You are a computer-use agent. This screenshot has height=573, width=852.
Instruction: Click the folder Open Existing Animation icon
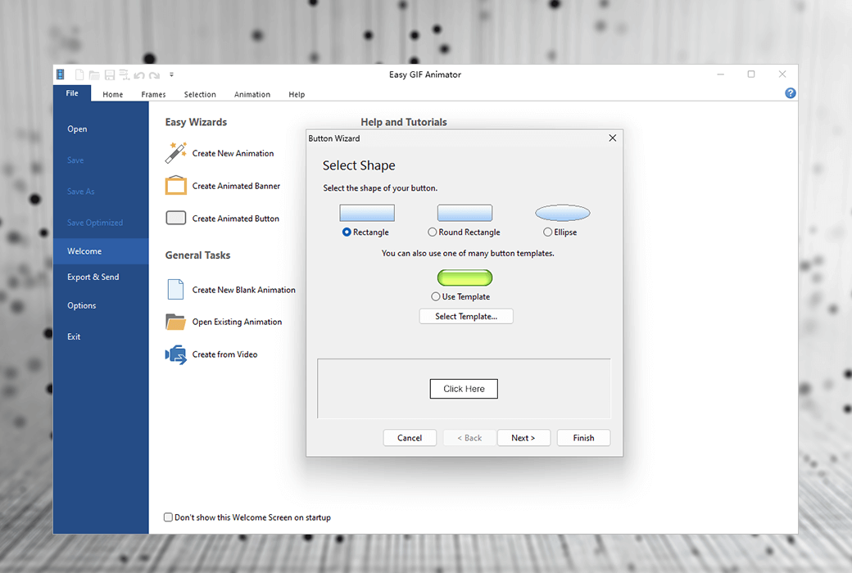click(175, 322)
